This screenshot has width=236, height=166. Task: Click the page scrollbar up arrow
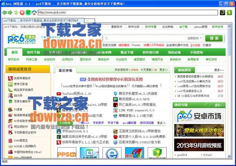pyautogui.click(x=229, y=26)
